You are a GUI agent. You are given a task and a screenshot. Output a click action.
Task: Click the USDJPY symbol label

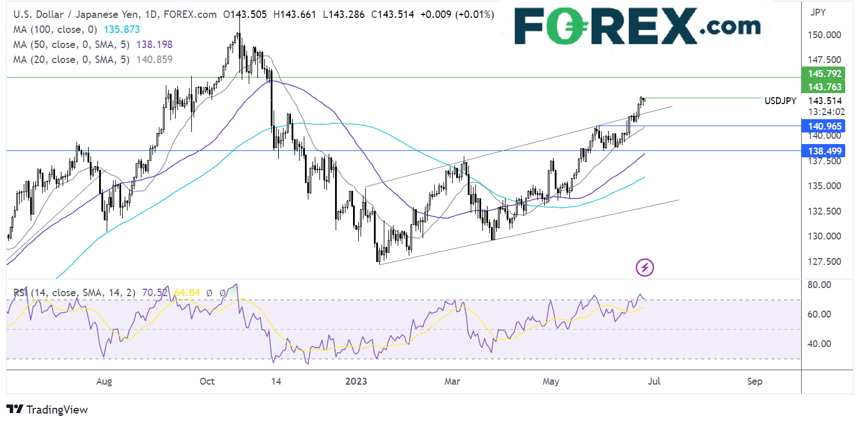click(780, 100)
